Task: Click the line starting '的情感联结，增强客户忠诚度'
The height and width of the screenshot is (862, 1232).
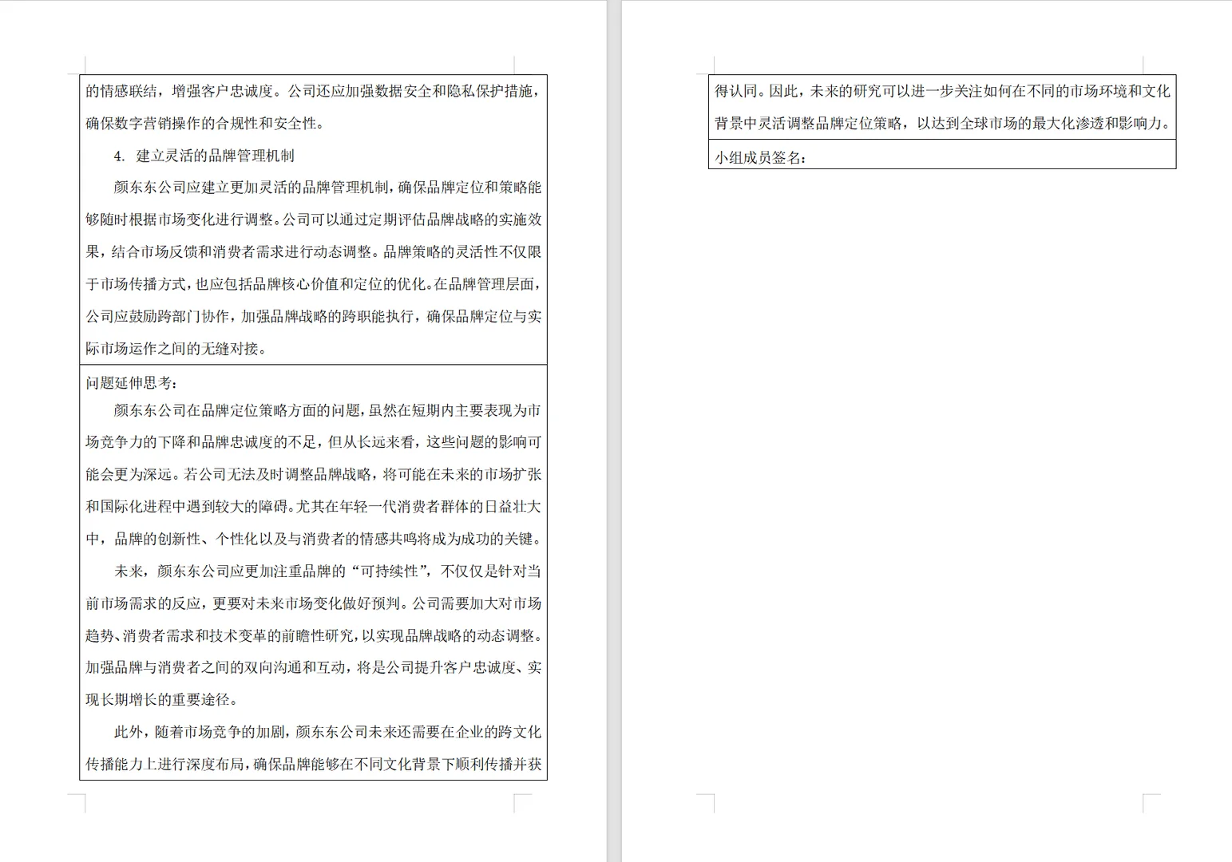Action: point(313,91)
